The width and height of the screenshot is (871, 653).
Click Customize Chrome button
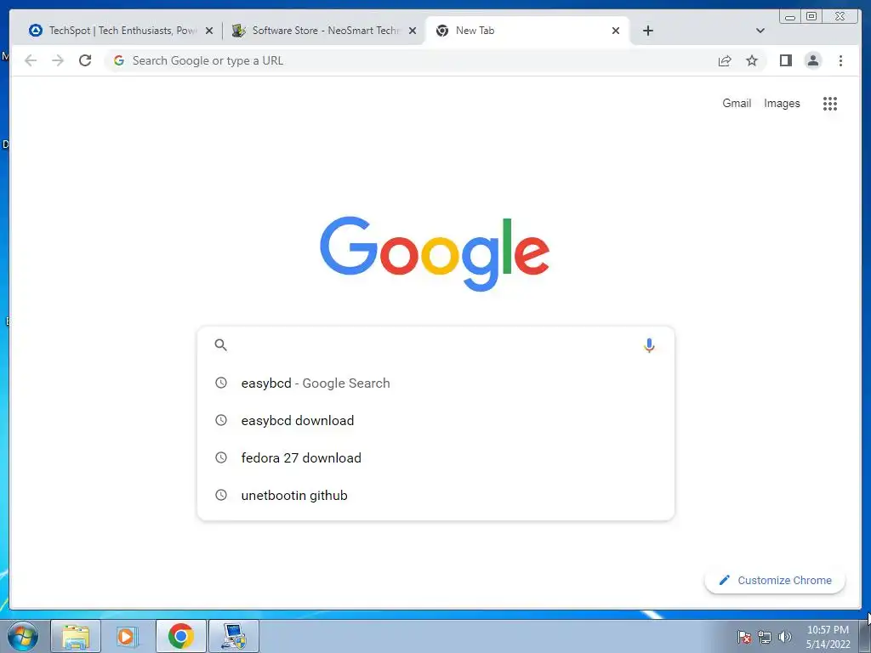coord(775,580)
